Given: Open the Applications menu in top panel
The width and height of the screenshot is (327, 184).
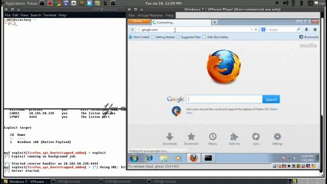Looking at the screenshot, I should tap(15, 4).
